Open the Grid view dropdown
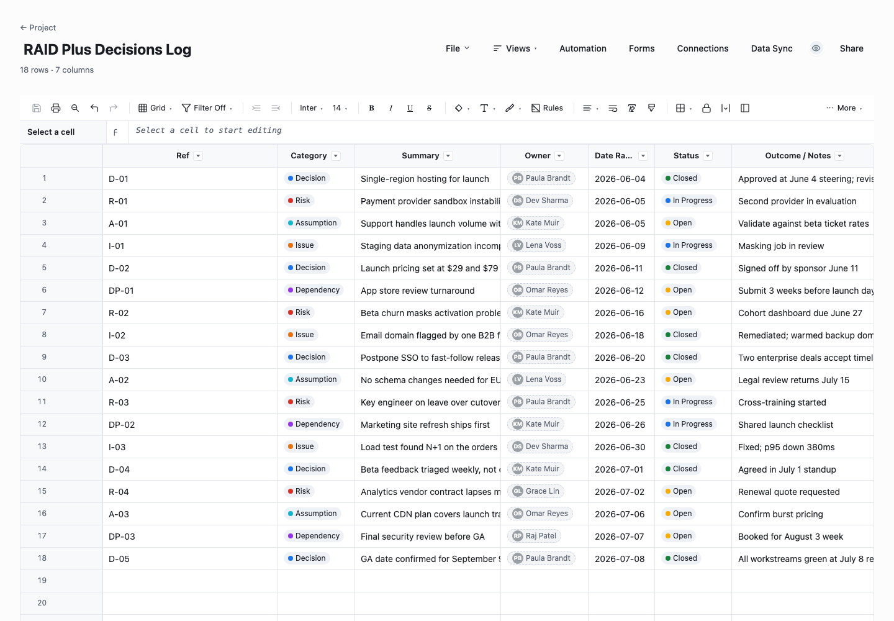 (155, 108)
